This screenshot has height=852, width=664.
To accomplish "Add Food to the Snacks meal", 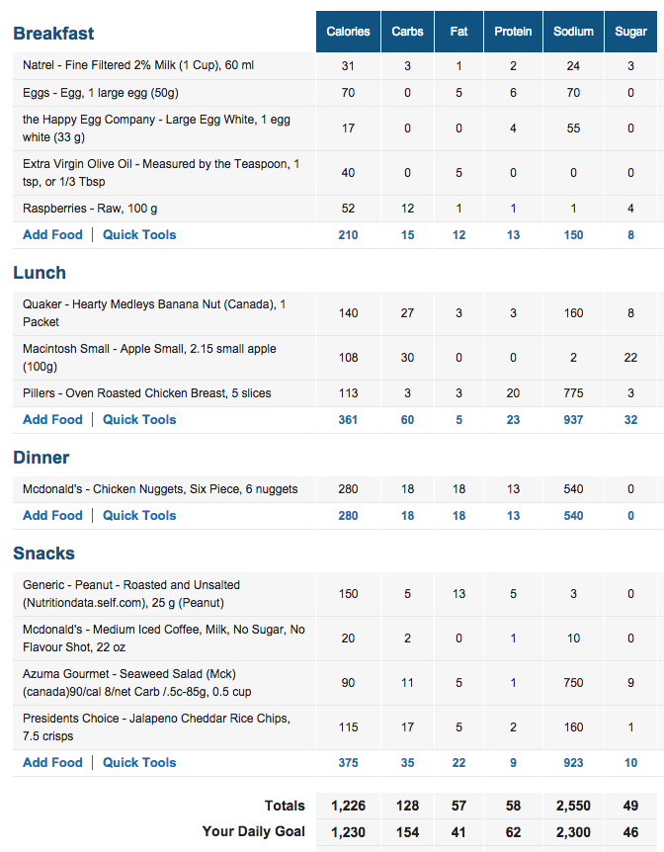I will (x=52, y=763).
